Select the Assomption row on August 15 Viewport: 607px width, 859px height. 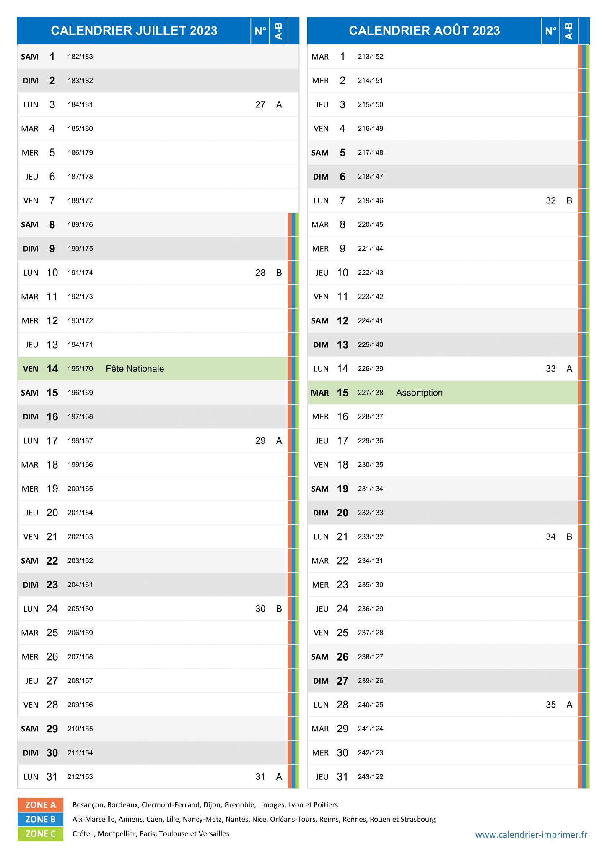[443, 393]
